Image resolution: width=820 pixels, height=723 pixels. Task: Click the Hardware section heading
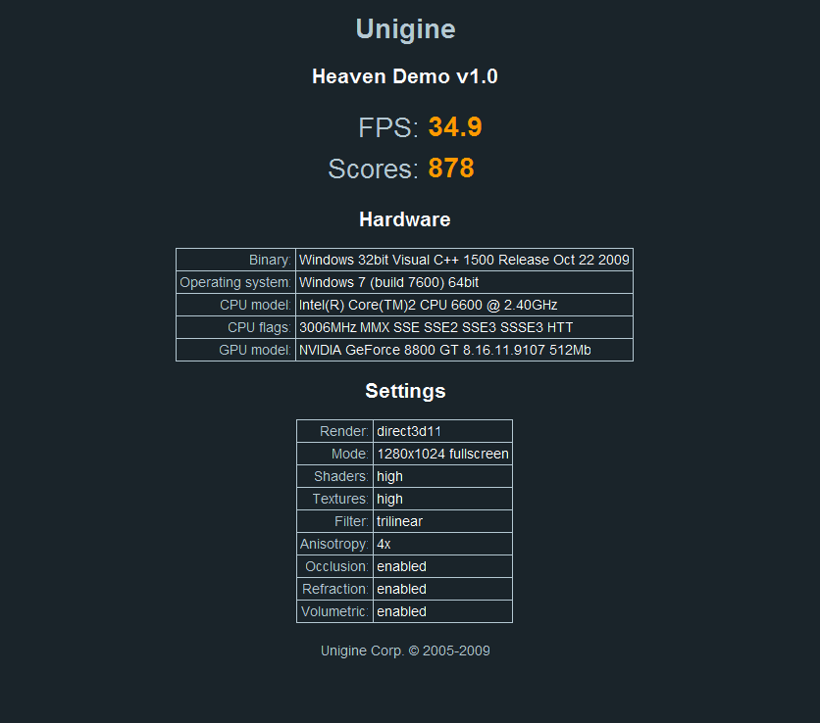(x=405, y=219)
